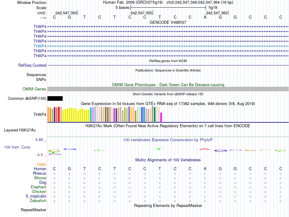Click the hg19 label beside scale bar
This screenshot has height=217, width=289.
(x=213, y=8)
